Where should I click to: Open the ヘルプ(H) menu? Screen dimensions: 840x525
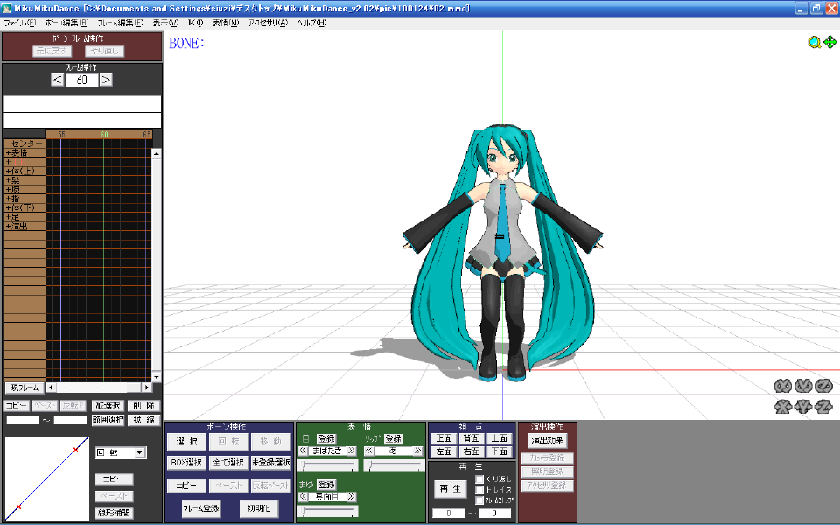pyautogui.click(x=311, y=23)
